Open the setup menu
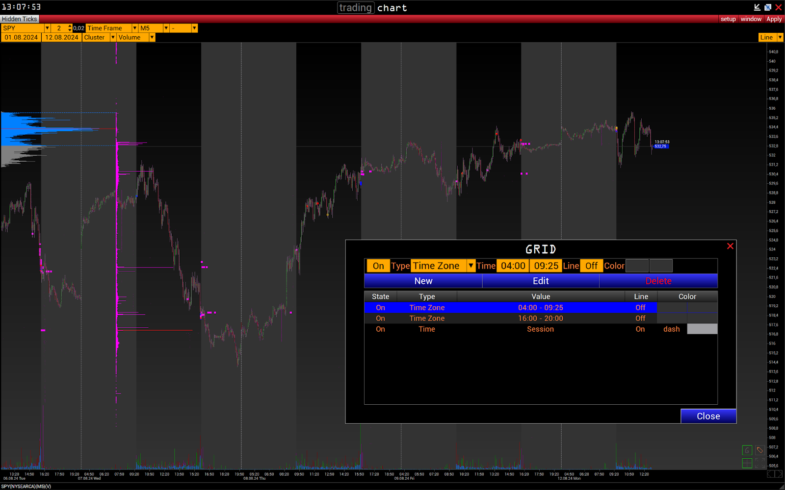 pyautogui.click(x=728, y=19)
